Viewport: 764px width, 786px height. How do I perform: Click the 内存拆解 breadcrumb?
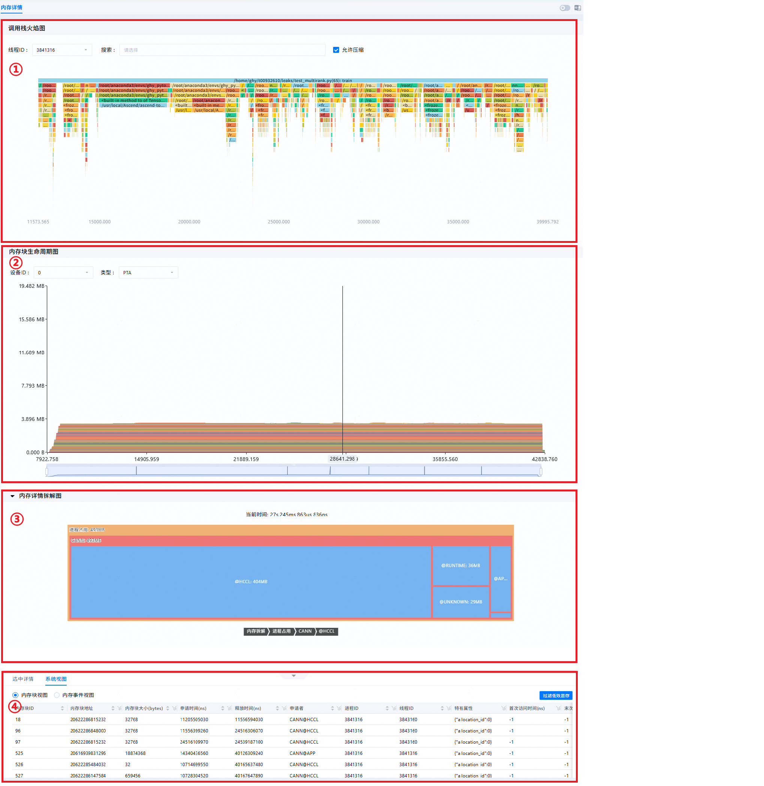pos(256,632)
